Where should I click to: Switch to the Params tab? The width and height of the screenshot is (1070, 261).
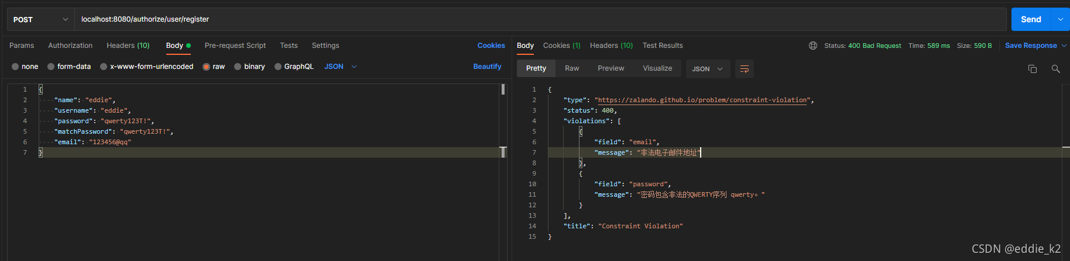[22, 46]
